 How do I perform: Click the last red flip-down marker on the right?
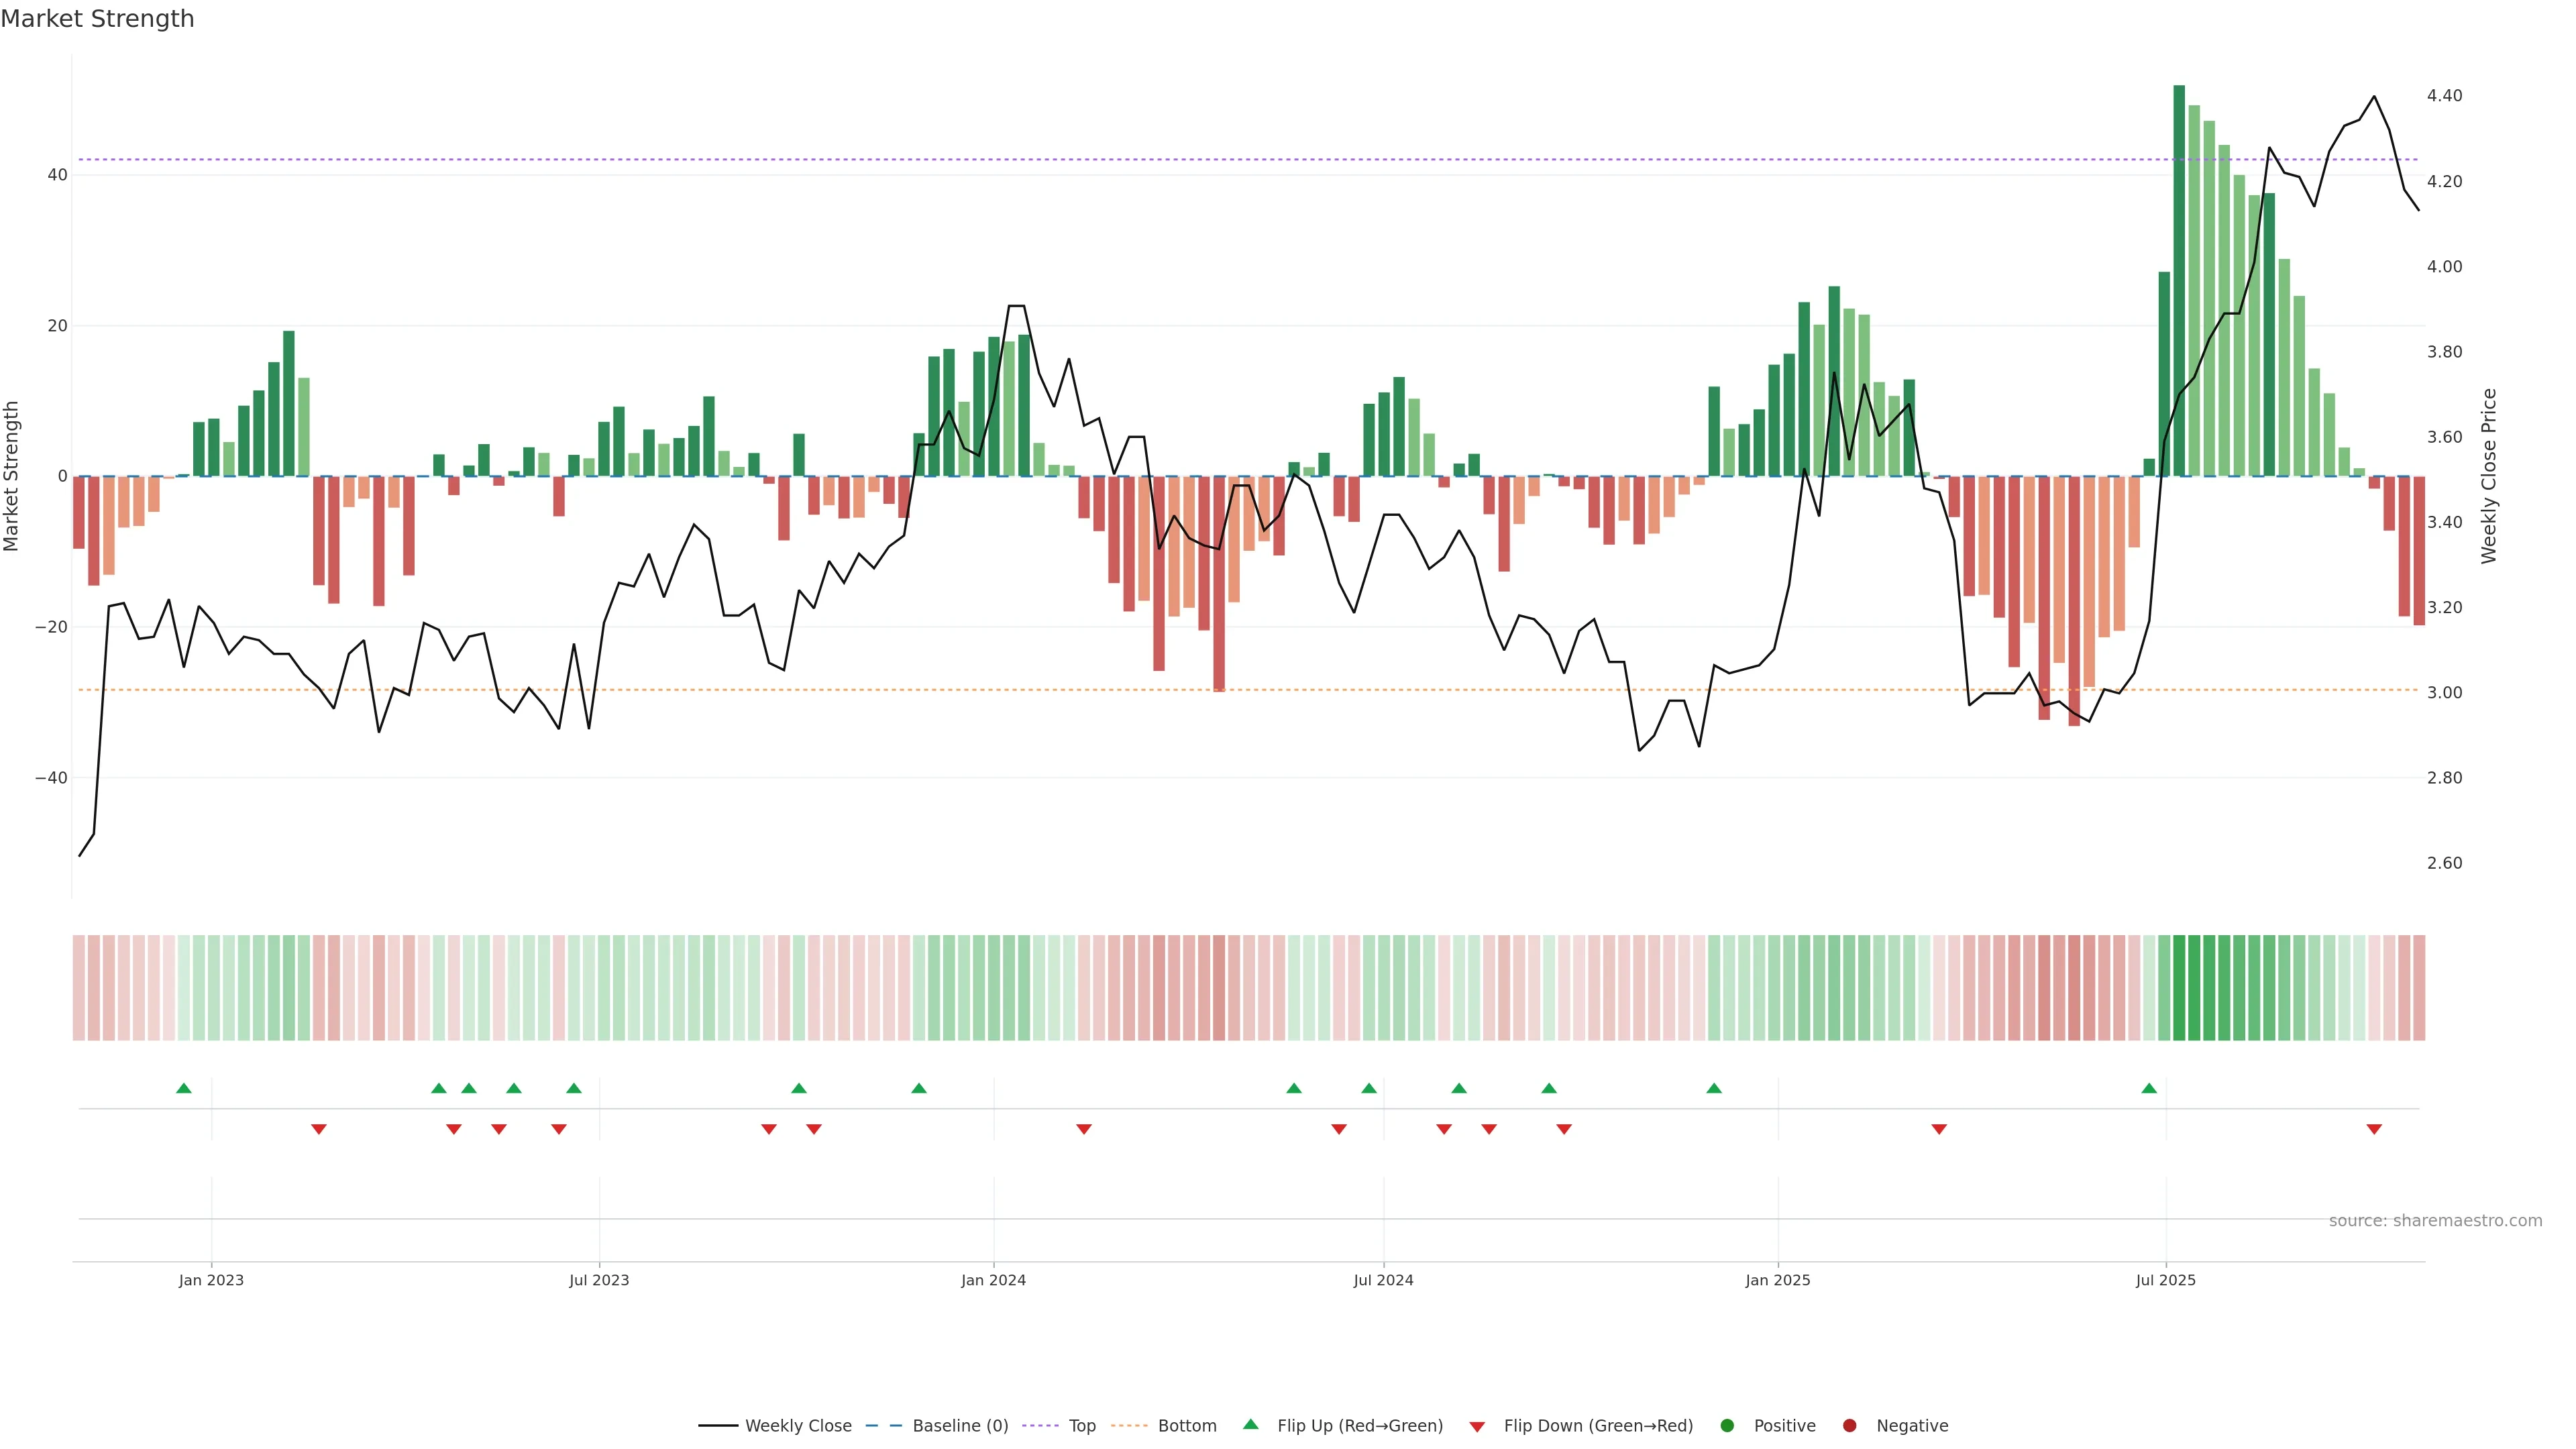click(2374, 1129)
